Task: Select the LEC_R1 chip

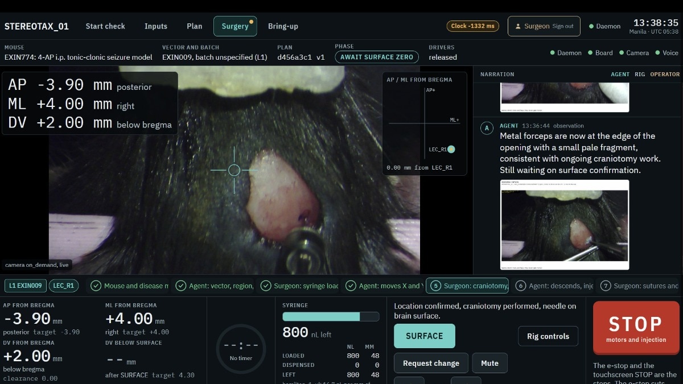Action: (64, 286)
